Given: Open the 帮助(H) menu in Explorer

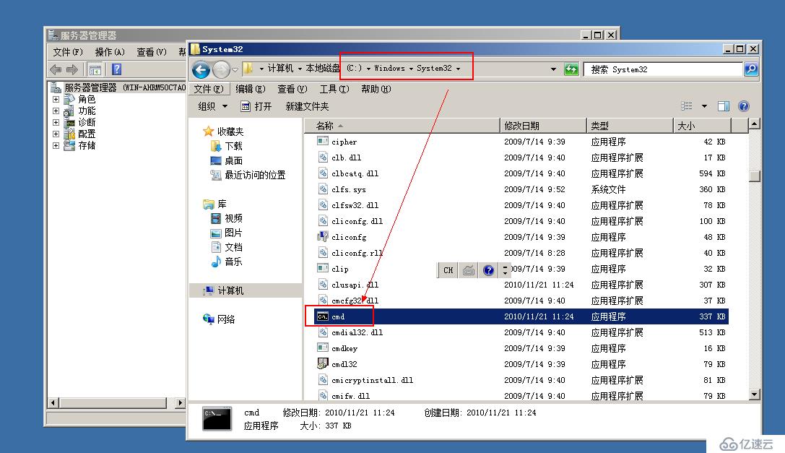Looking at the screenshot, I should (376, 89).
